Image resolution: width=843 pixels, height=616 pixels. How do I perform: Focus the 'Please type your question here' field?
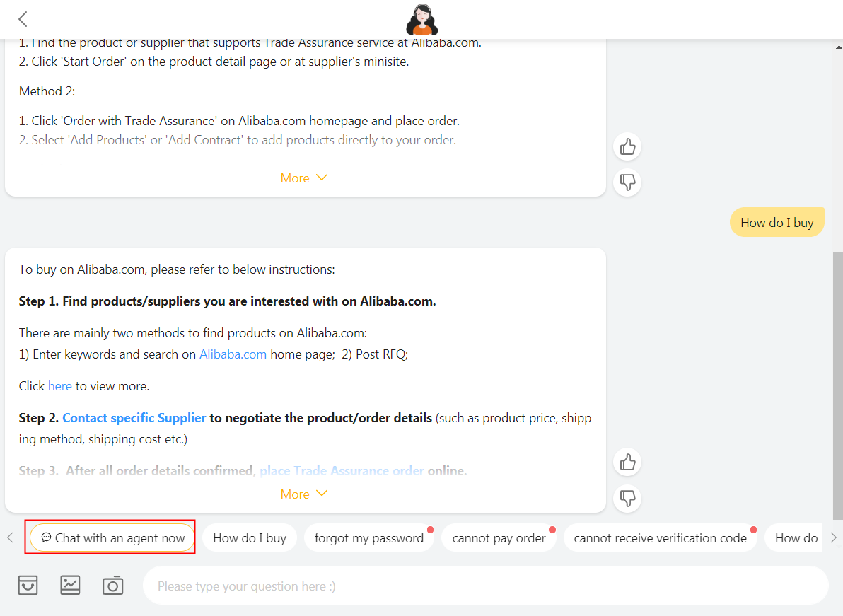pyautogui.click(x=485, y=586)
